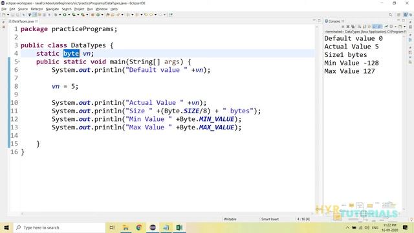Click the Open Task toolbar icon
This screenshot has width=414, height=233.
(113, 15)
